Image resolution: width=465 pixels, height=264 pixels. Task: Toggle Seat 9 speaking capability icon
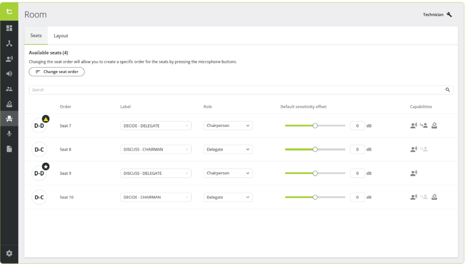pyautogui.click(x=413, y=173)
